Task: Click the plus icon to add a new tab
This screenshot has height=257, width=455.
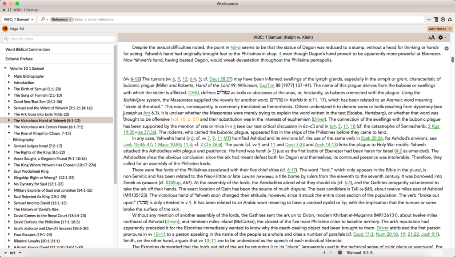Action: [x=442, y=19]
